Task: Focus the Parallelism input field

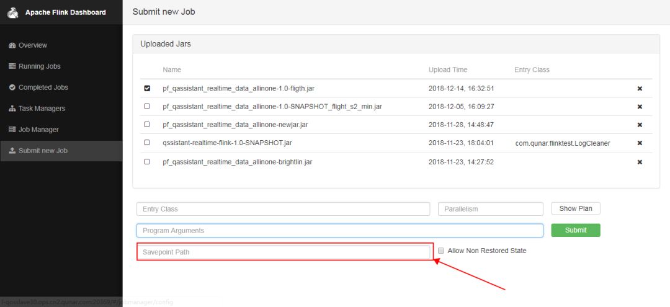Action: (491, 209)
